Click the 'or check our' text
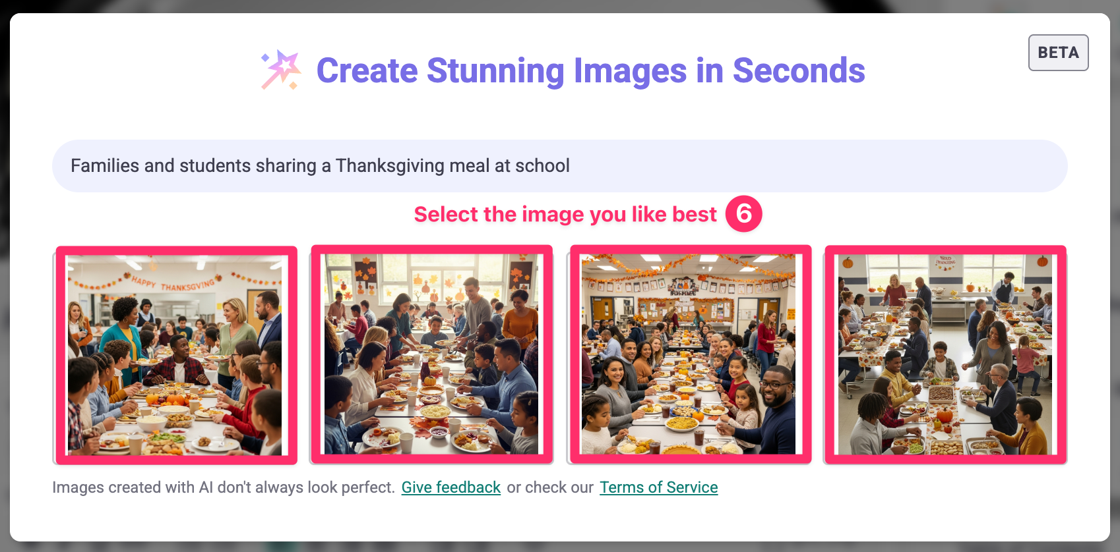The height and width of the screenshot is (552, 1120). coord(550,487)
